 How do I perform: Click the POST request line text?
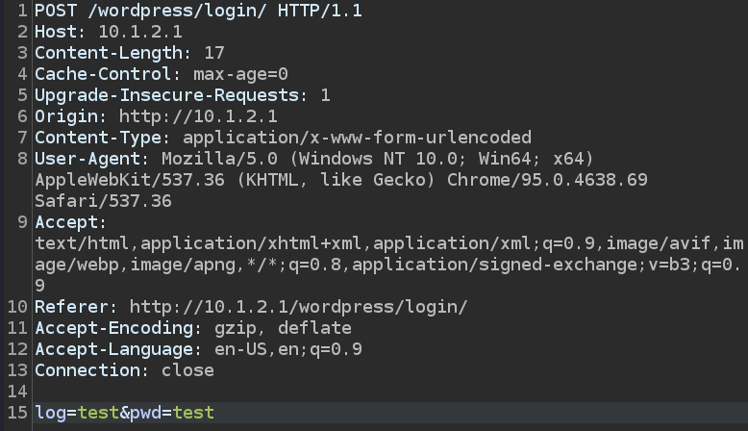pyautogui.click(x=198, y=11)
